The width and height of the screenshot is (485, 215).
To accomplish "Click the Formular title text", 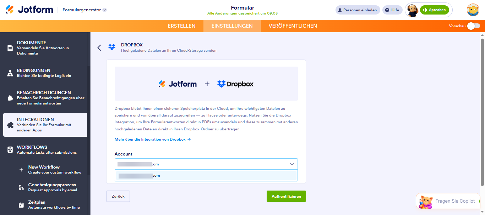I will click(x=243, y=8).
